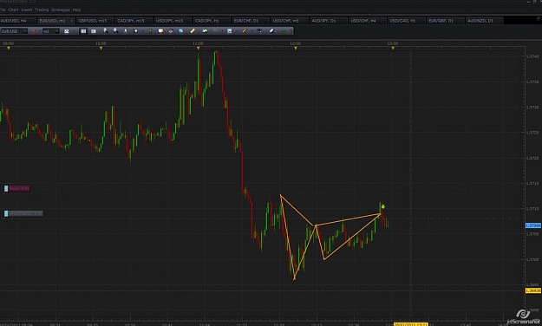Select the zoom out magnifier tool
The height and width of the screenshot is (326, 542).
115,31
